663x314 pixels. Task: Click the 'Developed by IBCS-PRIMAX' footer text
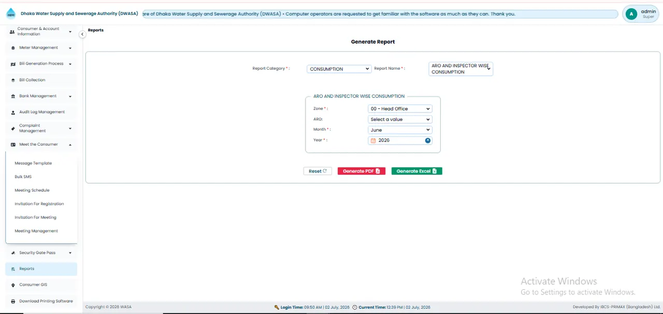coord(616,307)
